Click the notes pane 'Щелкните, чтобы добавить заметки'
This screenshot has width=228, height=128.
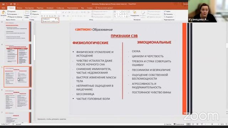coord(52,119)
